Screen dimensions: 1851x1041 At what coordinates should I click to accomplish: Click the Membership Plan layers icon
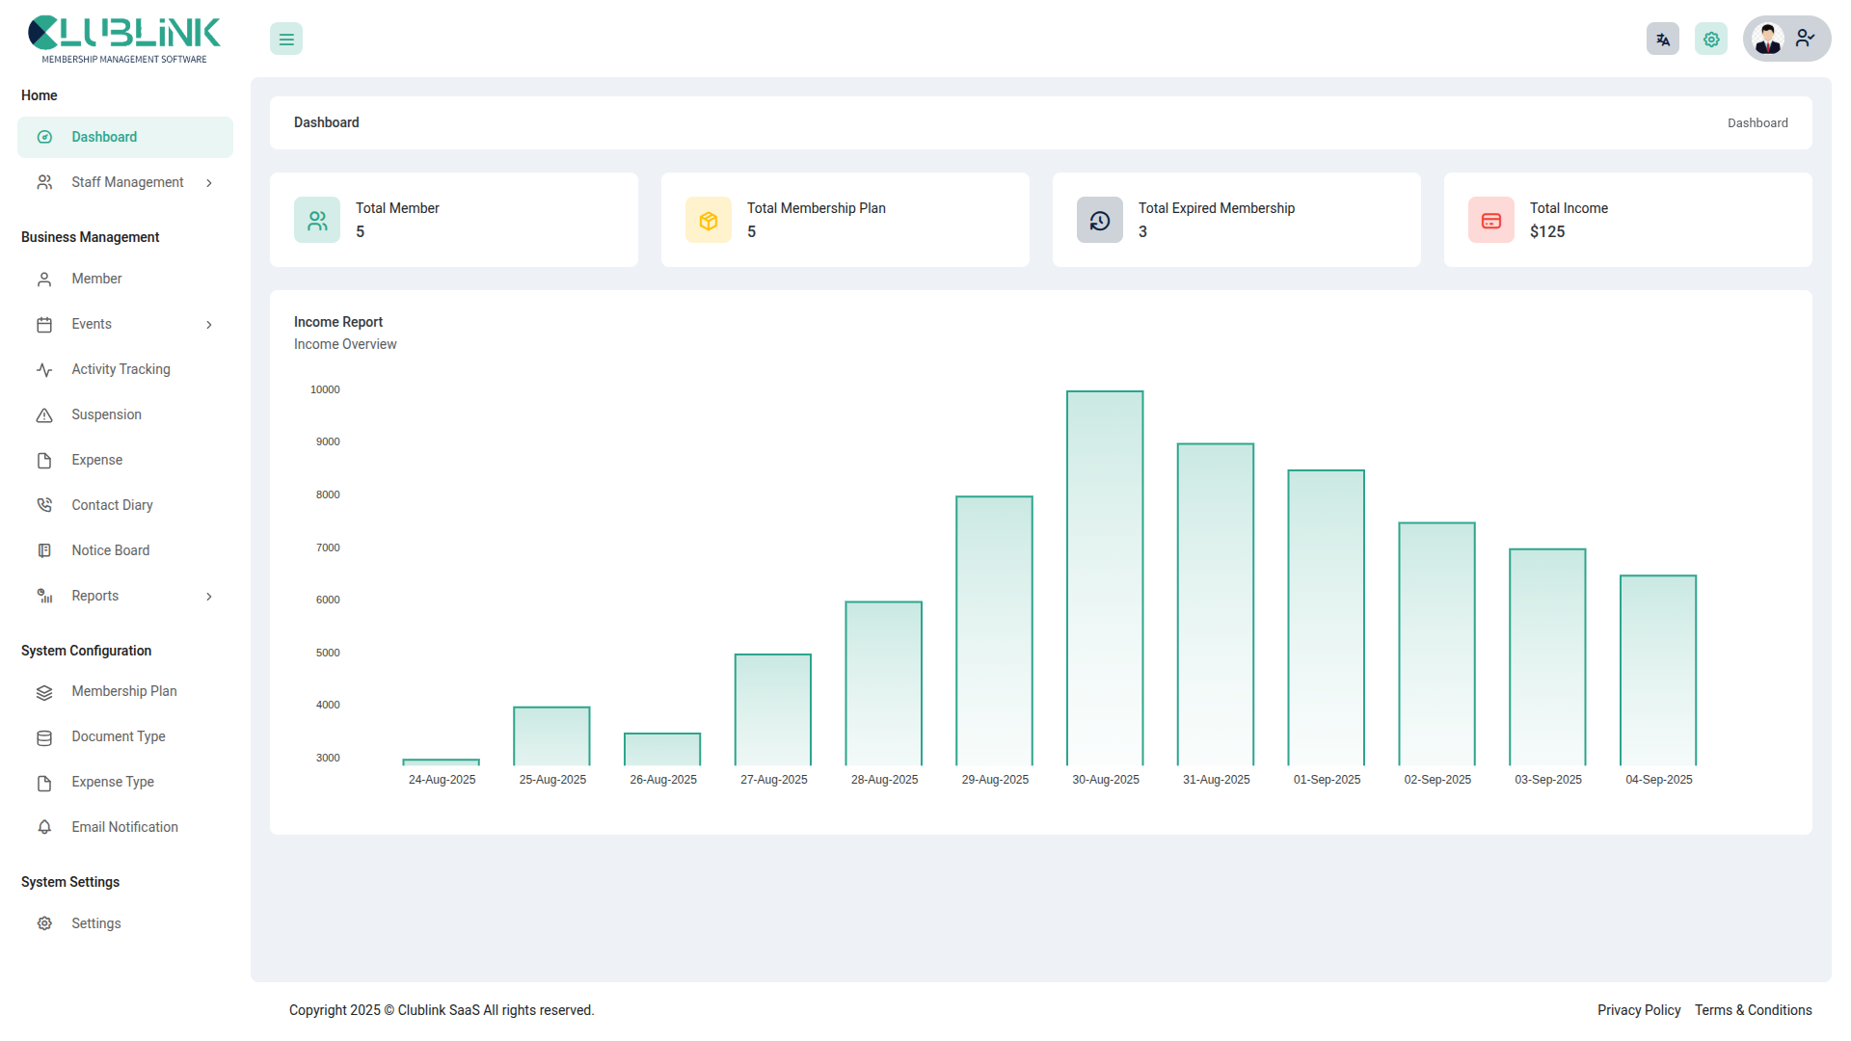(44, 692)
